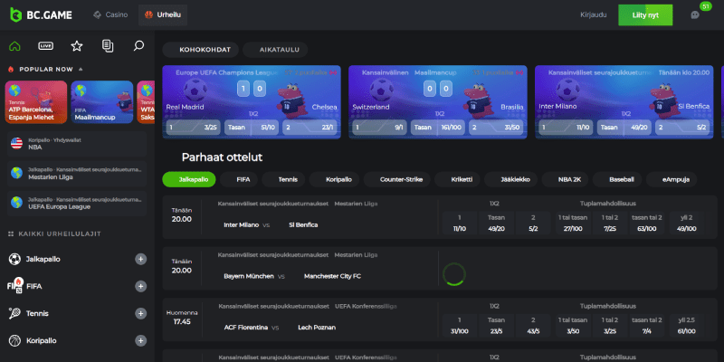Viewport: 724px width, 362px height.
Task: Bet Switzerland win at 9/1
Action: click(x=379, y=128)
